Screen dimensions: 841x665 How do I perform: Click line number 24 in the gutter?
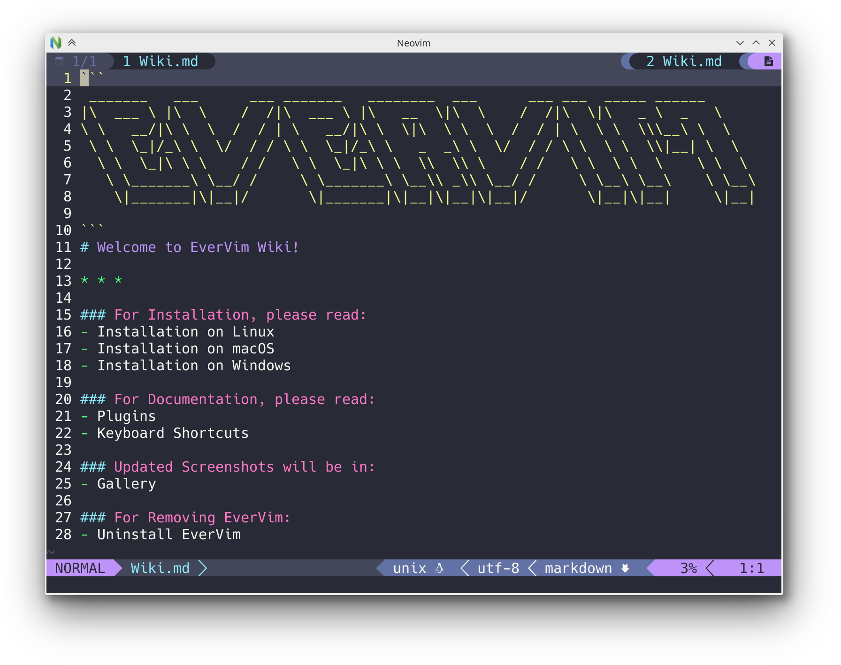(x=63, y=467)
